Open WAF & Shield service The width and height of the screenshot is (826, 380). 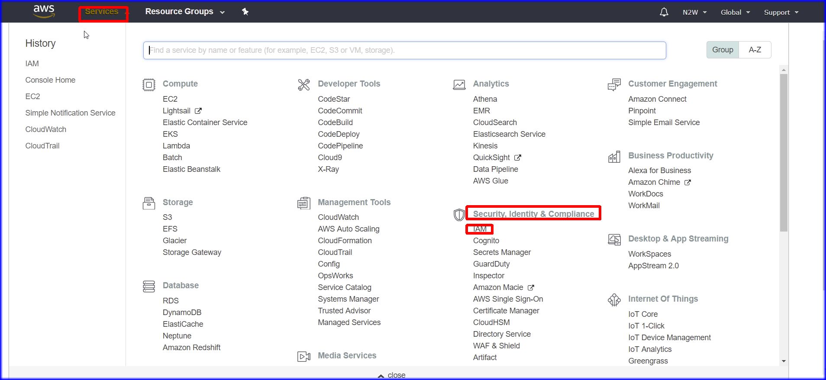coord(496,346)
